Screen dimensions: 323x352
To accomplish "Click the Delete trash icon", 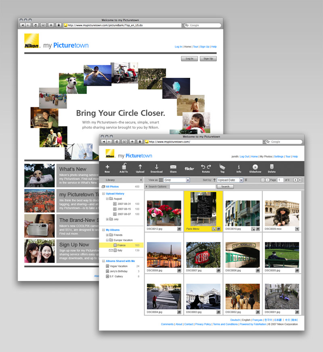I will 272,167.
